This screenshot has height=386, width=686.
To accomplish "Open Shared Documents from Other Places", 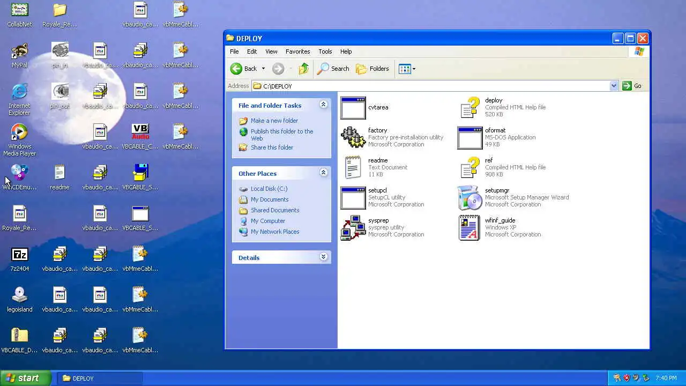I will pyautogui.click(x=274, y=210).
